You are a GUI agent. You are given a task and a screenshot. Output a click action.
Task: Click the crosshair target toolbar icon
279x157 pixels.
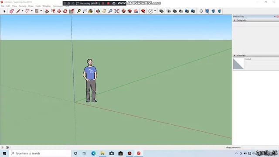coord(201,11)
